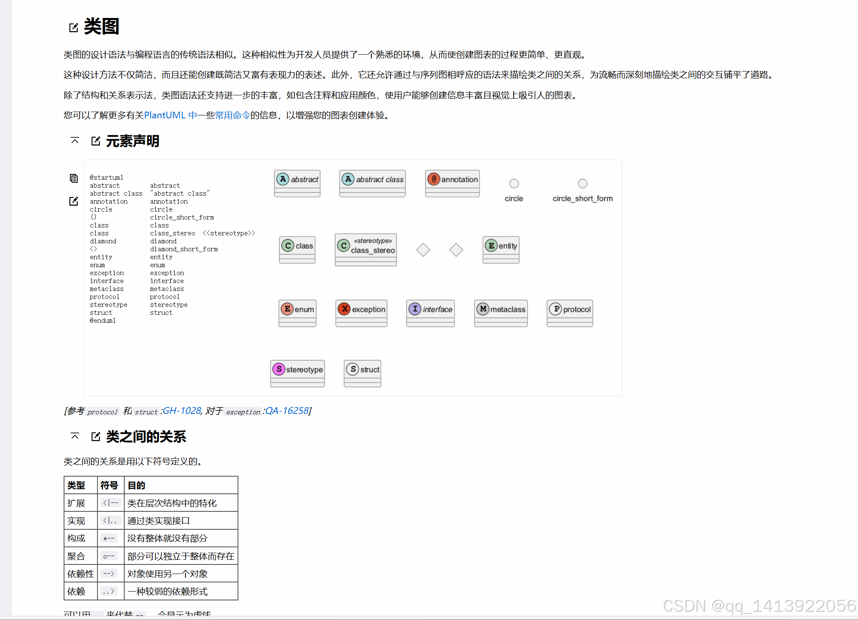The width and height of the screenshot is (858, 620).
Task: Click the 扩展 symbol cell in table
Action: point(111,503)
